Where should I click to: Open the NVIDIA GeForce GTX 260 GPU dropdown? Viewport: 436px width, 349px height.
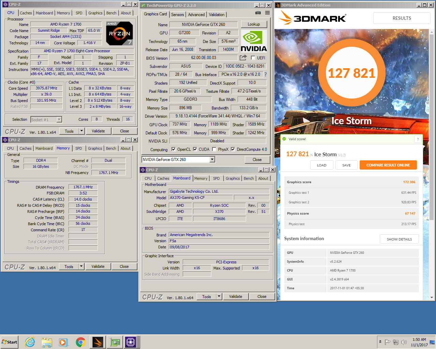(x=212, y=159)
